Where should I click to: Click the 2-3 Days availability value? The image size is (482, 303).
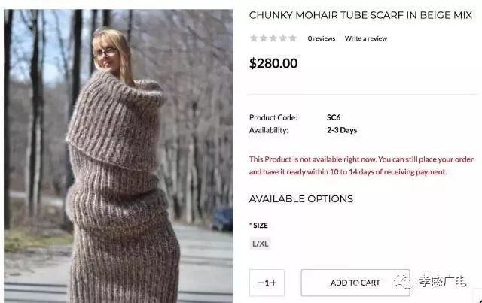342,130
